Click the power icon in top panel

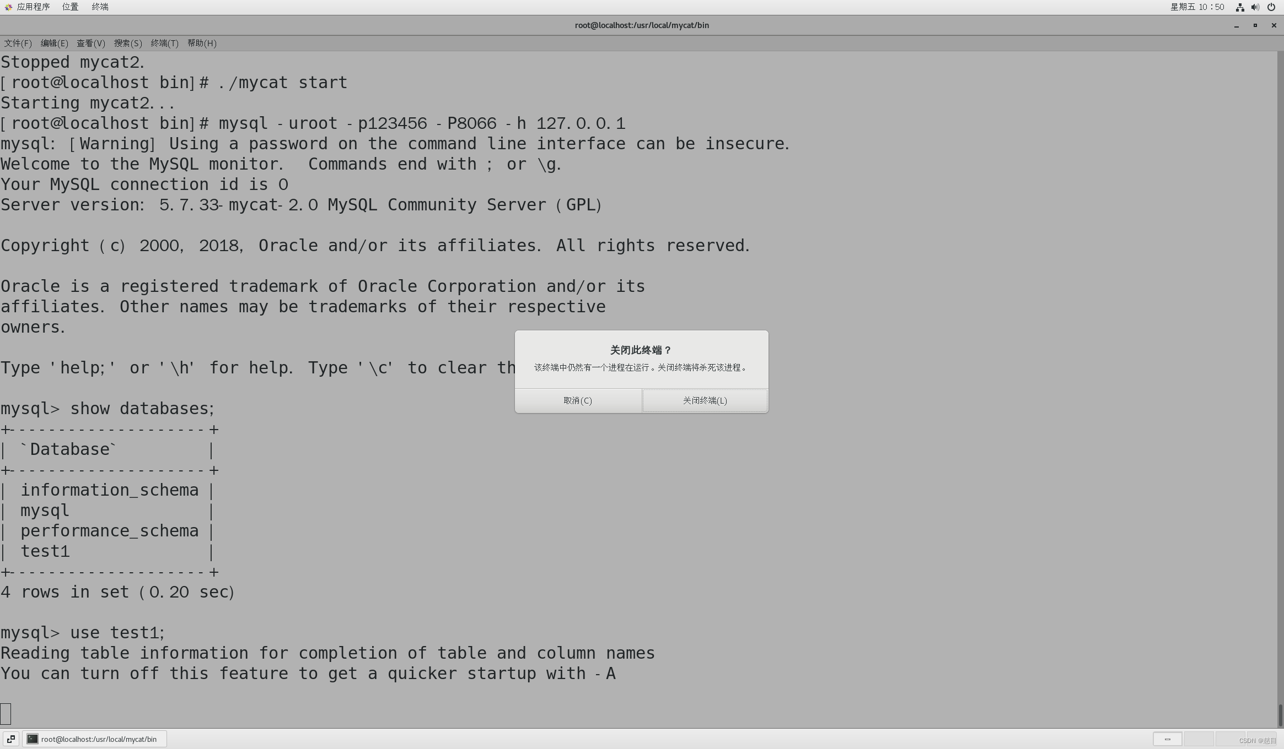[x=1271, y=7]
